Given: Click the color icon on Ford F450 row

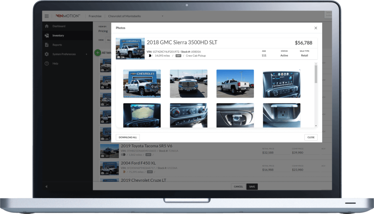Looking at the screenshot, I should point(124,172).
